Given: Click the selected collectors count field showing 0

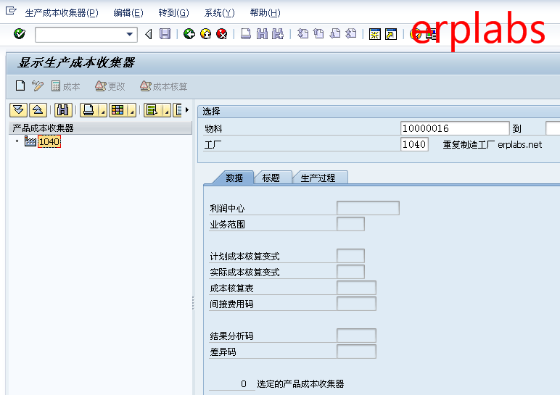Looking at the screenshot, I should (232, 384).
